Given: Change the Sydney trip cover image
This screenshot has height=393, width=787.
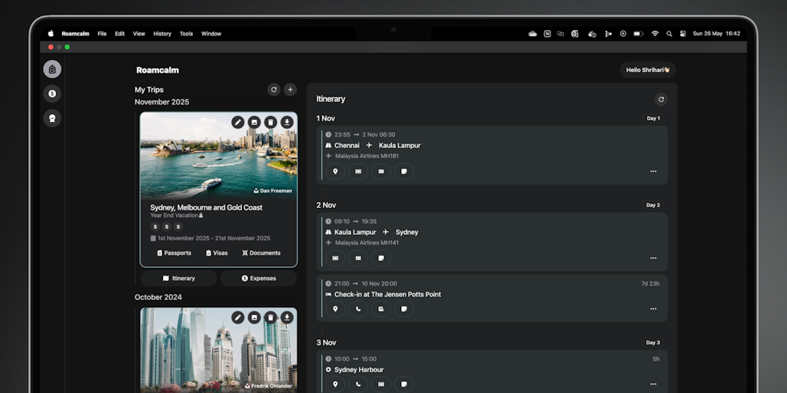Looking at the screenshot, I should (254, 122).
